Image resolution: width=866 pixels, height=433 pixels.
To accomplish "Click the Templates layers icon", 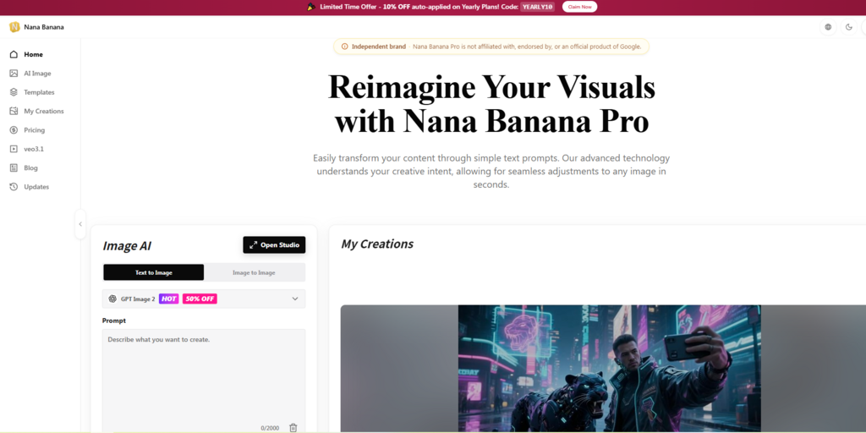I will point(14,92).
